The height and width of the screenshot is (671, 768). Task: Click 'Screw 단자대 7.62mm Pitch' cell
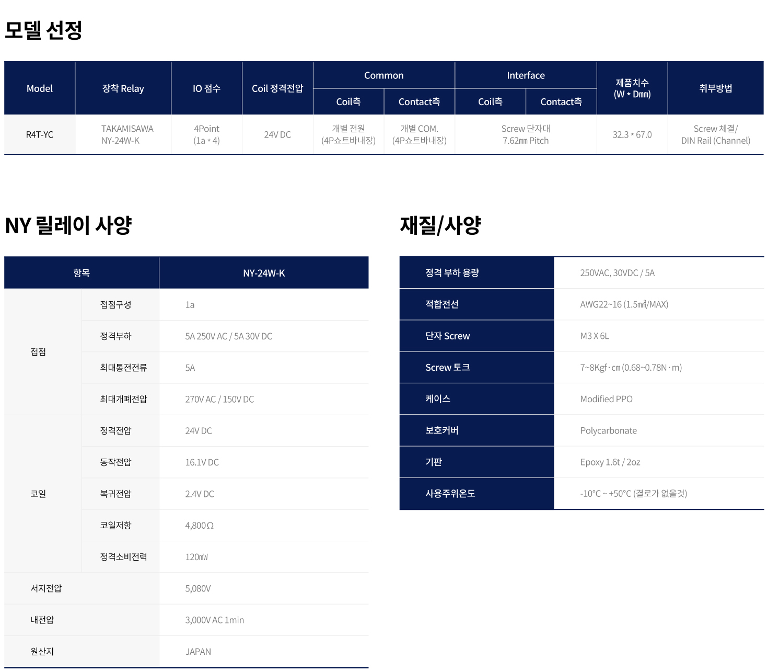click(526, 134)
